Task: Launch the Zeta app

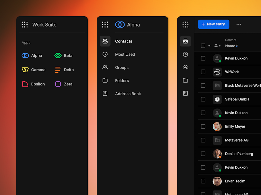Action: click(x=64, y=84)
